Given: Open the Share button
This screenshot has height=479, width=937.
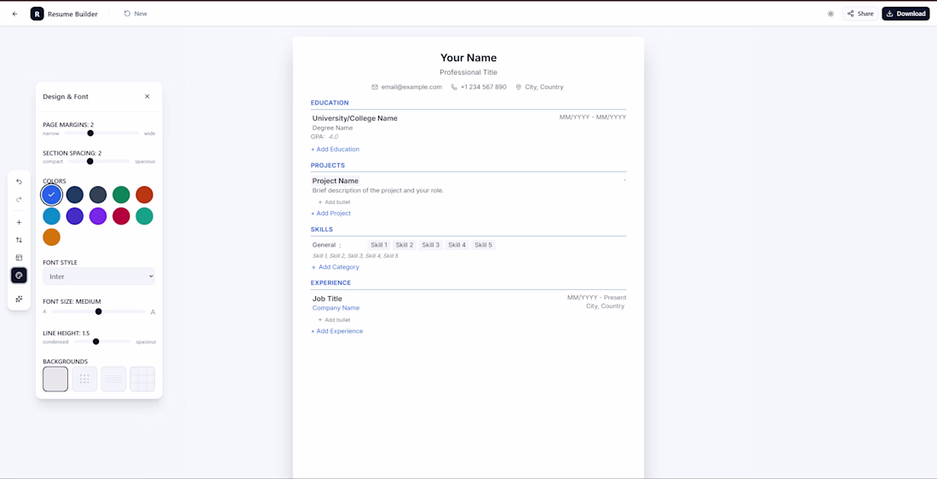Looking at the screenshot, I should (x=860, y=14).
